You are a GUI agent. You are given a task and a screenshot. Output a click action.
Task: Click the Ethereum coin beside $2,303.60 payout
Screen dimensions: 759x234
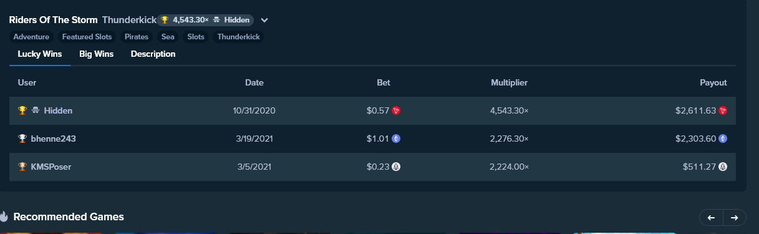tap(723, 139)
